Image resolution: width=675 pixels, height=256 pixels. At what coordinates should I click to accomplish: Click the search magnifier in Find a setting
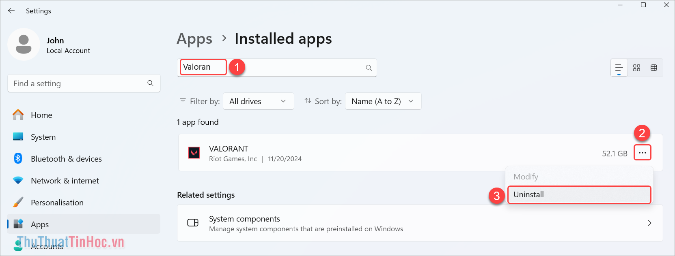pyautogui.click(x=150, y=83)
